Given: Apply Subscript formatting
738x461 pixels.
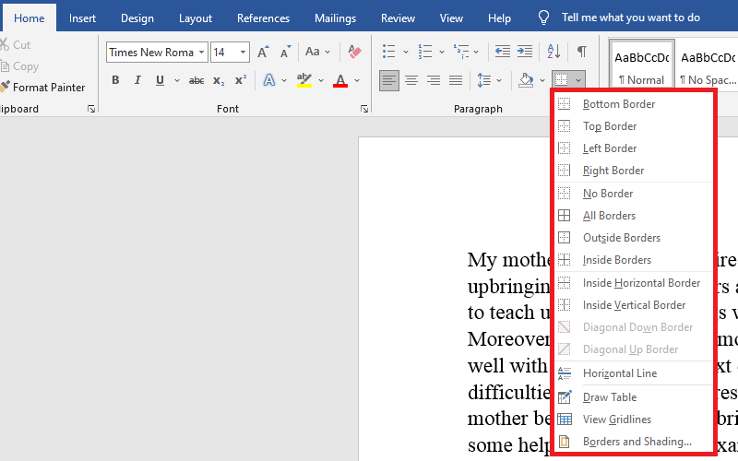Looking at the screenshot, I should pos(219,80).
